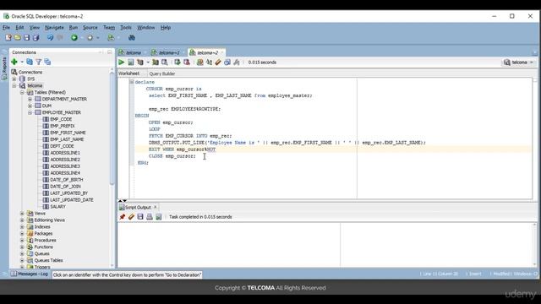Screen dimensions: 541x304
Task: Open the Messages - Log panel
Action: 30,274
